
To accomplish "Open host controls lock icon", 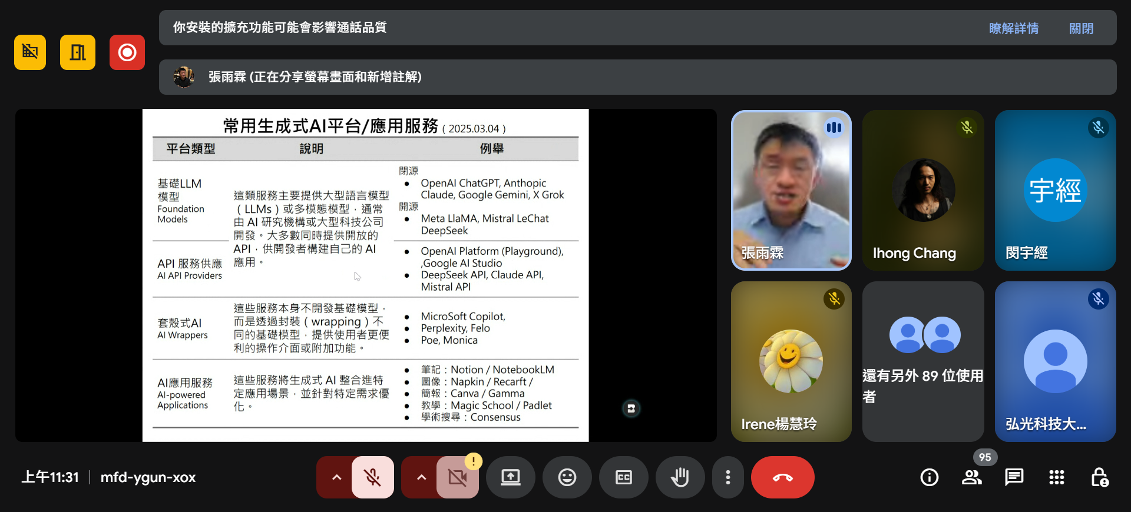I will point(1099,477).
